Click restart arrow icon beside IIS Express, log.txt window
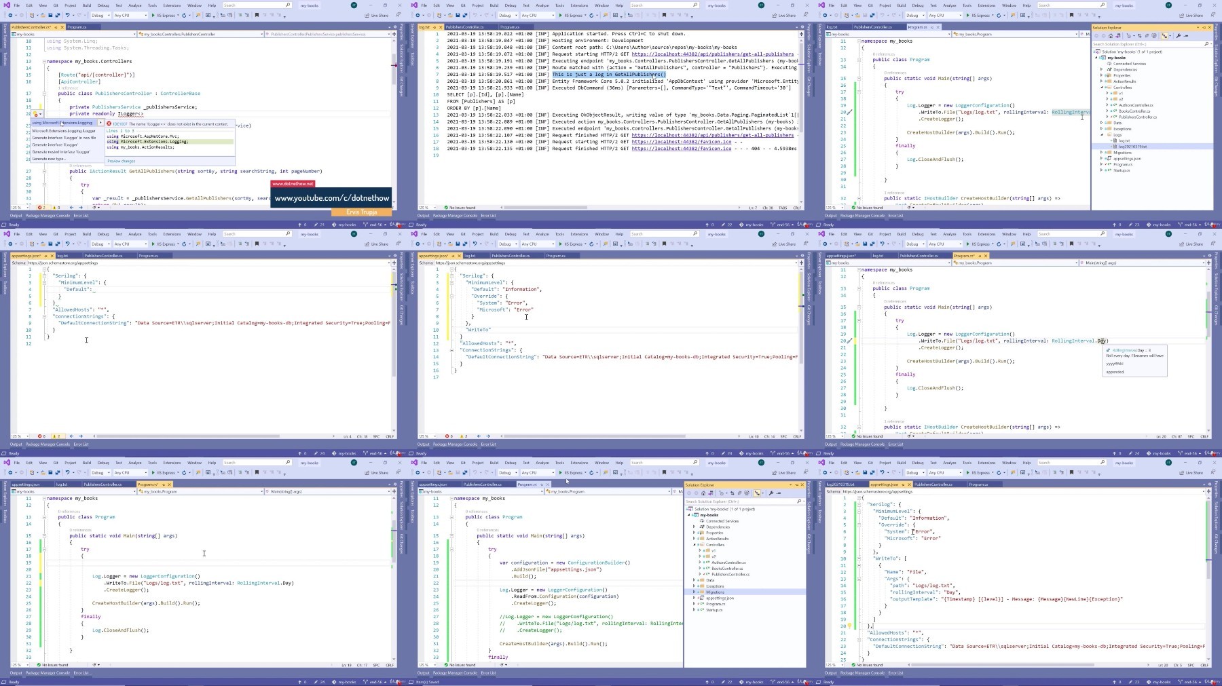The width and height of the screenshot is (1222, 686). [x=591, y=15]
